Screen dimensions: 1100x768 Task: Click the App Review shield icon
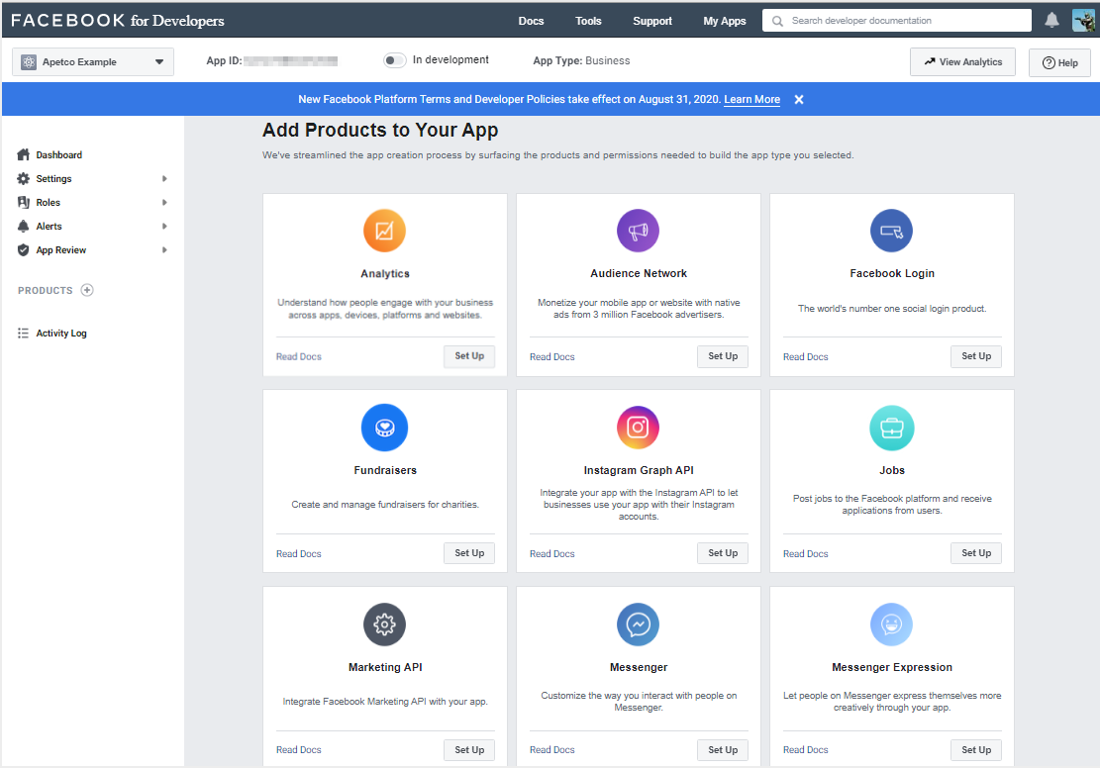click(x=23, y=250)
